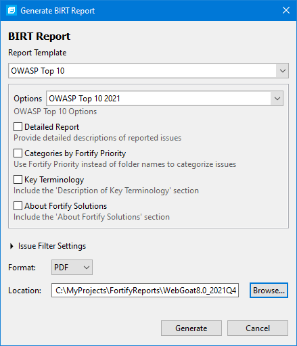Click the Generate BIRT Report window icon

[12, 10]
